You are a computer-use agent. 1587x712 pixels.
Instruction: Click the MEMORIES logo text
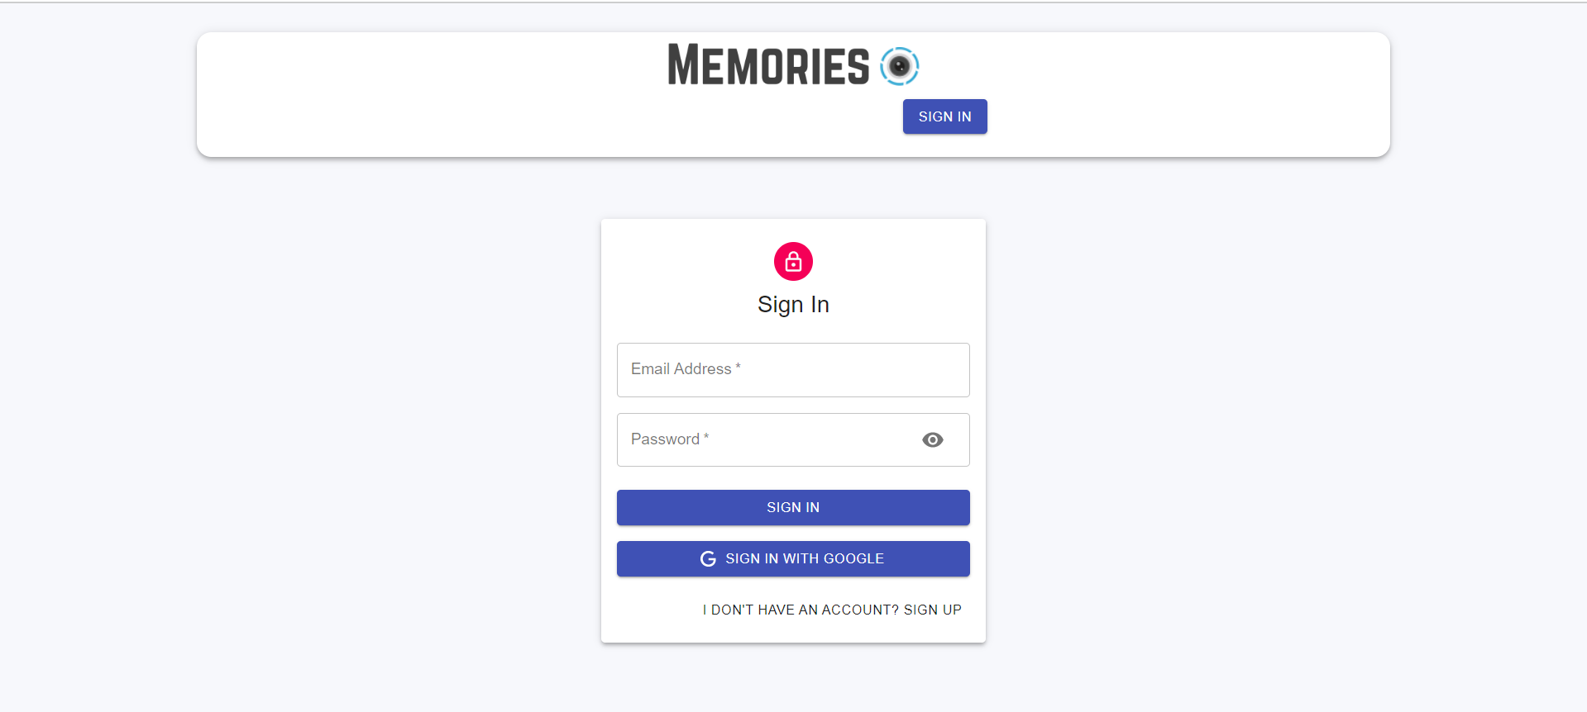coord(767,65)
